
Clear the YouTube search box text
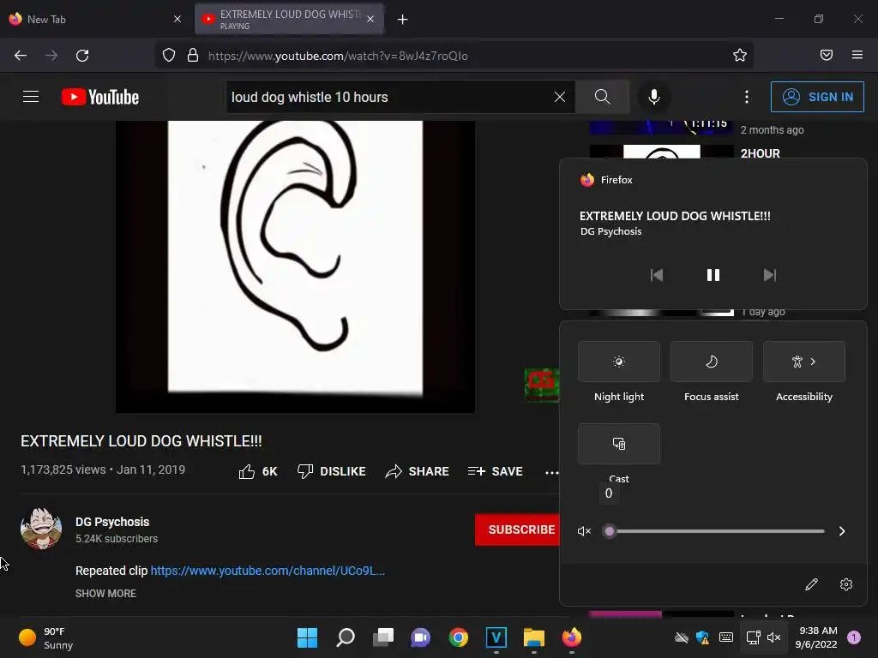tap(559, 97)
